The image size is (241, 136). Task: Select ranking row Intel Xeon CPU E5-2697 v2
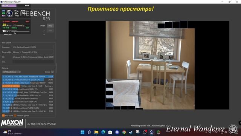point(28,96)
